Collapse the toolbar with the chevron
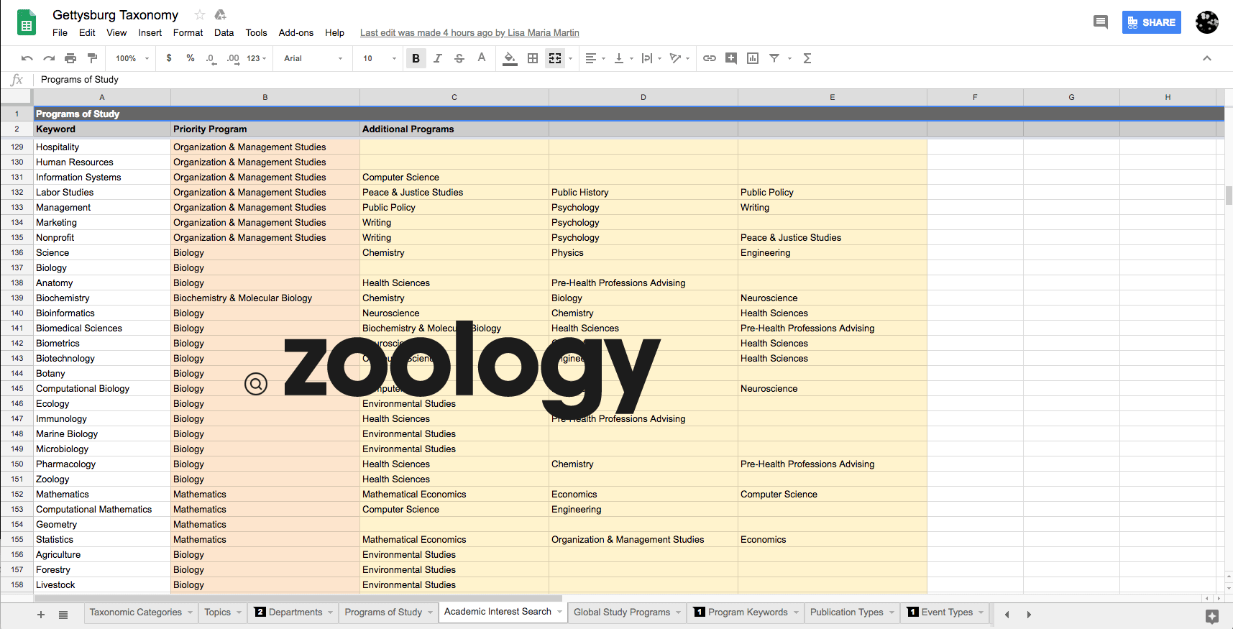The height and width of the screenshot is (629, 1233). (1207, 58)
